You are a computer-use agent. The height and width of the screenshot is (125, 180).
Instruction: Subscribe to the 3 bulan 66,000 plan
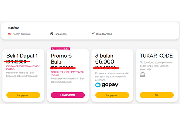[x=112, y=95]
